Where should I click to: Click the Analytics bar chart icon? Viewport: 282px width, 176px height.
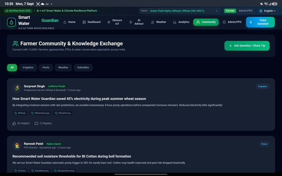[175, 22]
